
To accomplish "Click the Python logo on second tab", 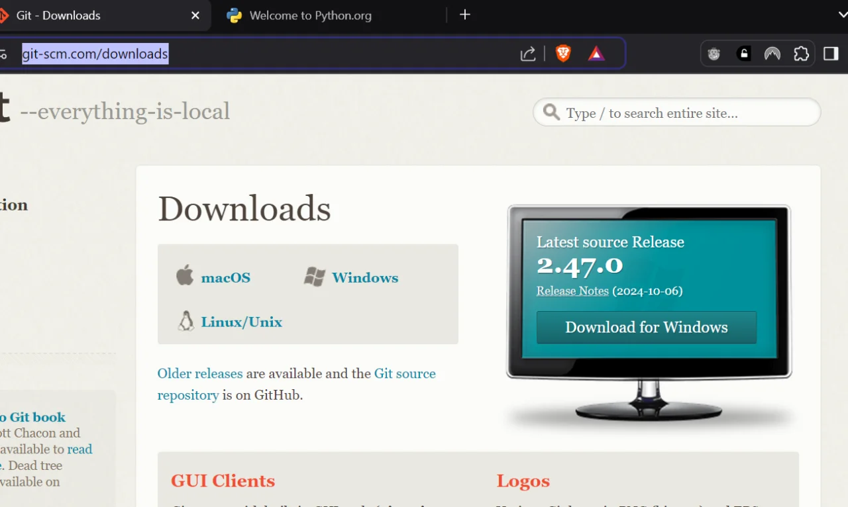I will tap(234, 15).
